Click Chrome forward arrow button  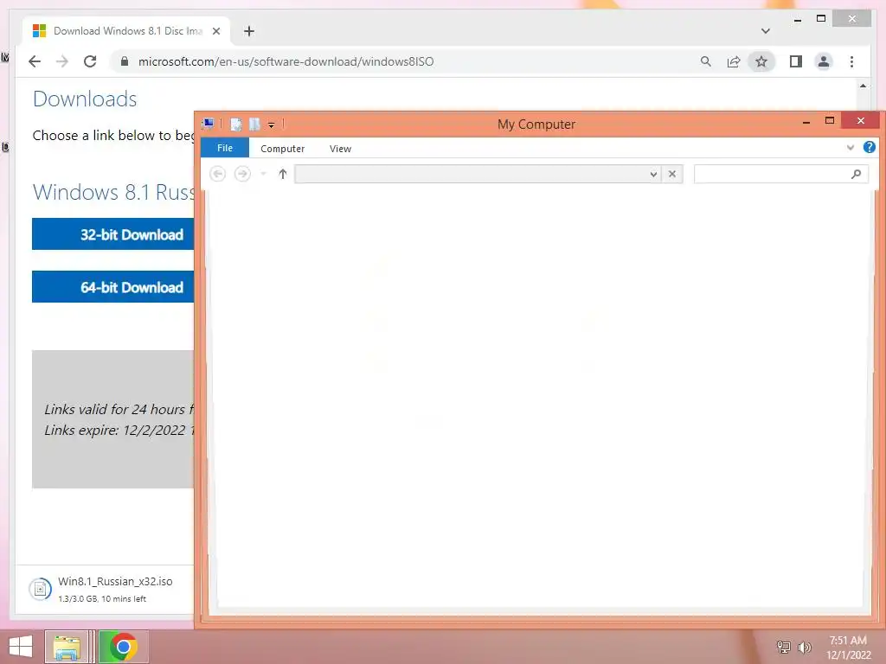(62, 61)
